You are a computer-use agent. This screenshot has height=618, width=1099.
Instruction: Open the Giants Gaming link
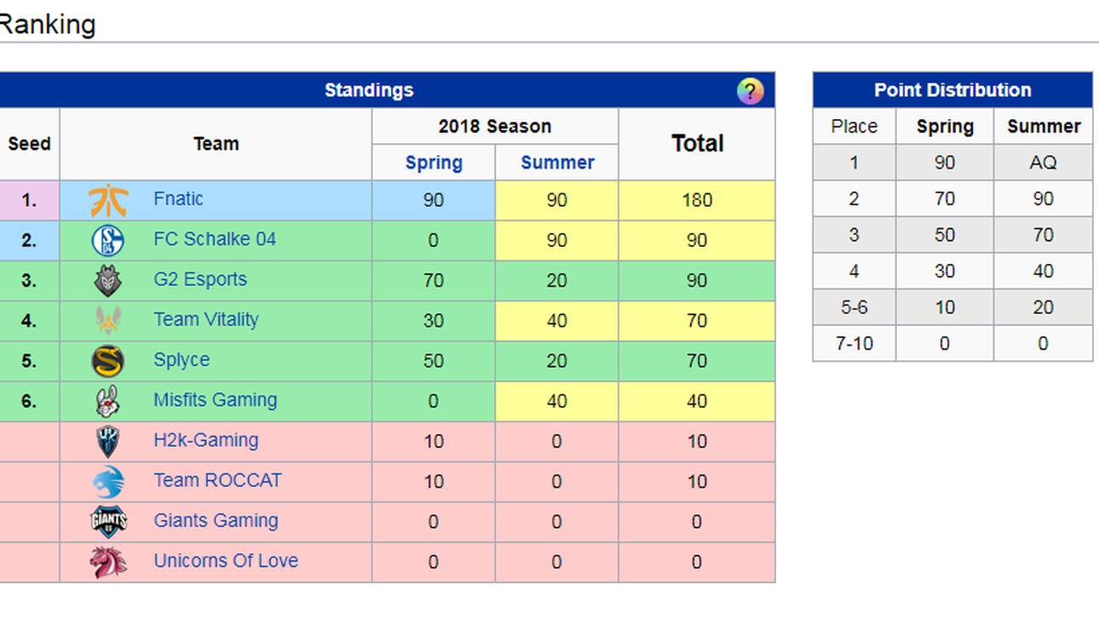click(x=216, y=521)
